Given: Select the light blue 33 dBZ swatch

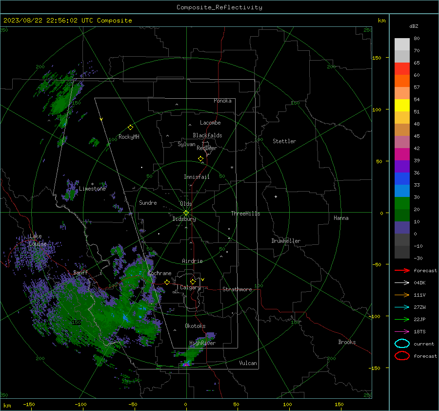Looking at the screenshot, I should pyautogui.click(x=402, y=191).
